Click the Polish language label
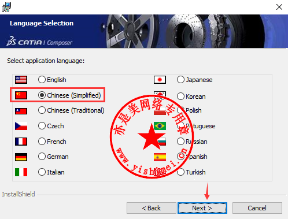This screenshot has width=288, height=219. pos(194,110)
